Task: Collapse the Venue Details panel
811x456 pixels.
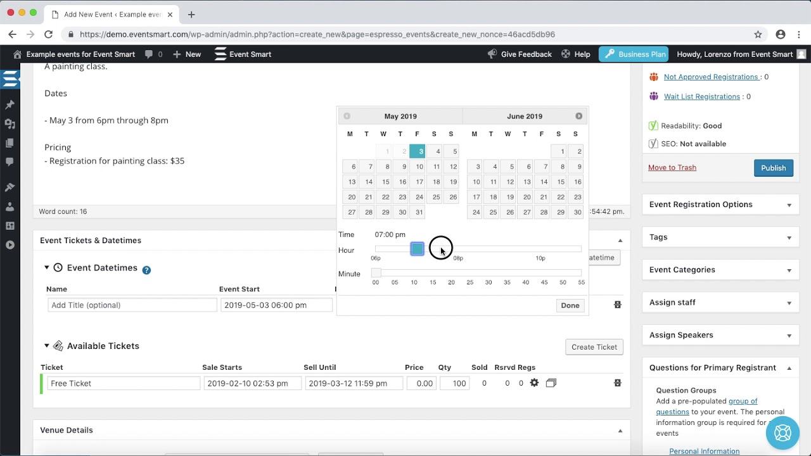Action: pyautogui.click(x=620, y=431)
